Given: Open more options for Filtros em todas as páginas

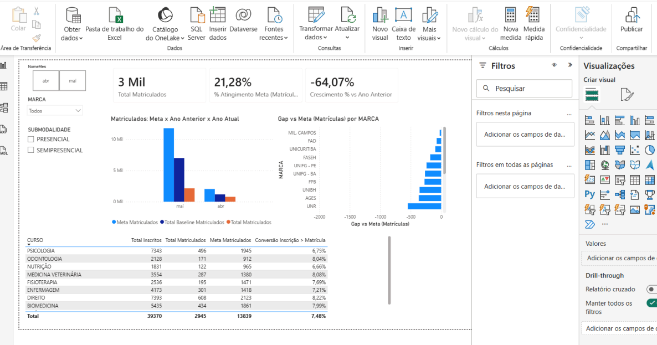Looking at the screenshot, I should [x=569, y=166].
